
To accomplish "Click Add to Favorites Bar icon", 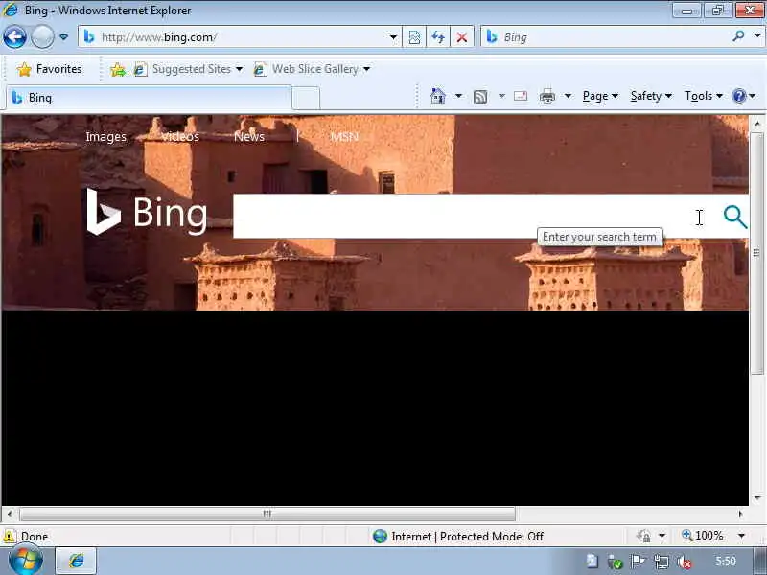I will 118,70.
